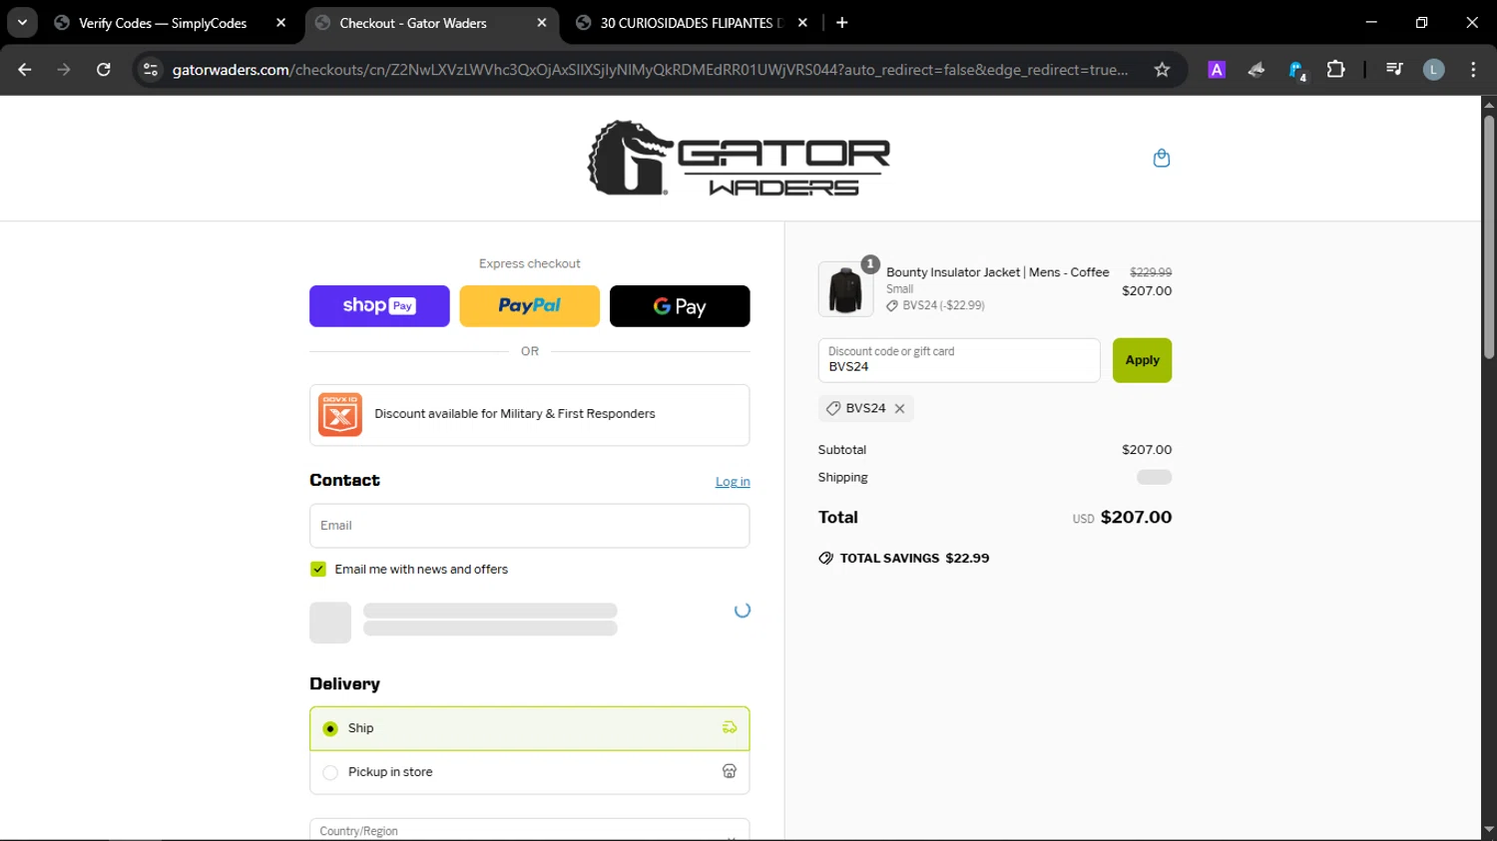Click the Subtotal label
The height and width of the screenshot is (841, 1497).
click(842, 450)
